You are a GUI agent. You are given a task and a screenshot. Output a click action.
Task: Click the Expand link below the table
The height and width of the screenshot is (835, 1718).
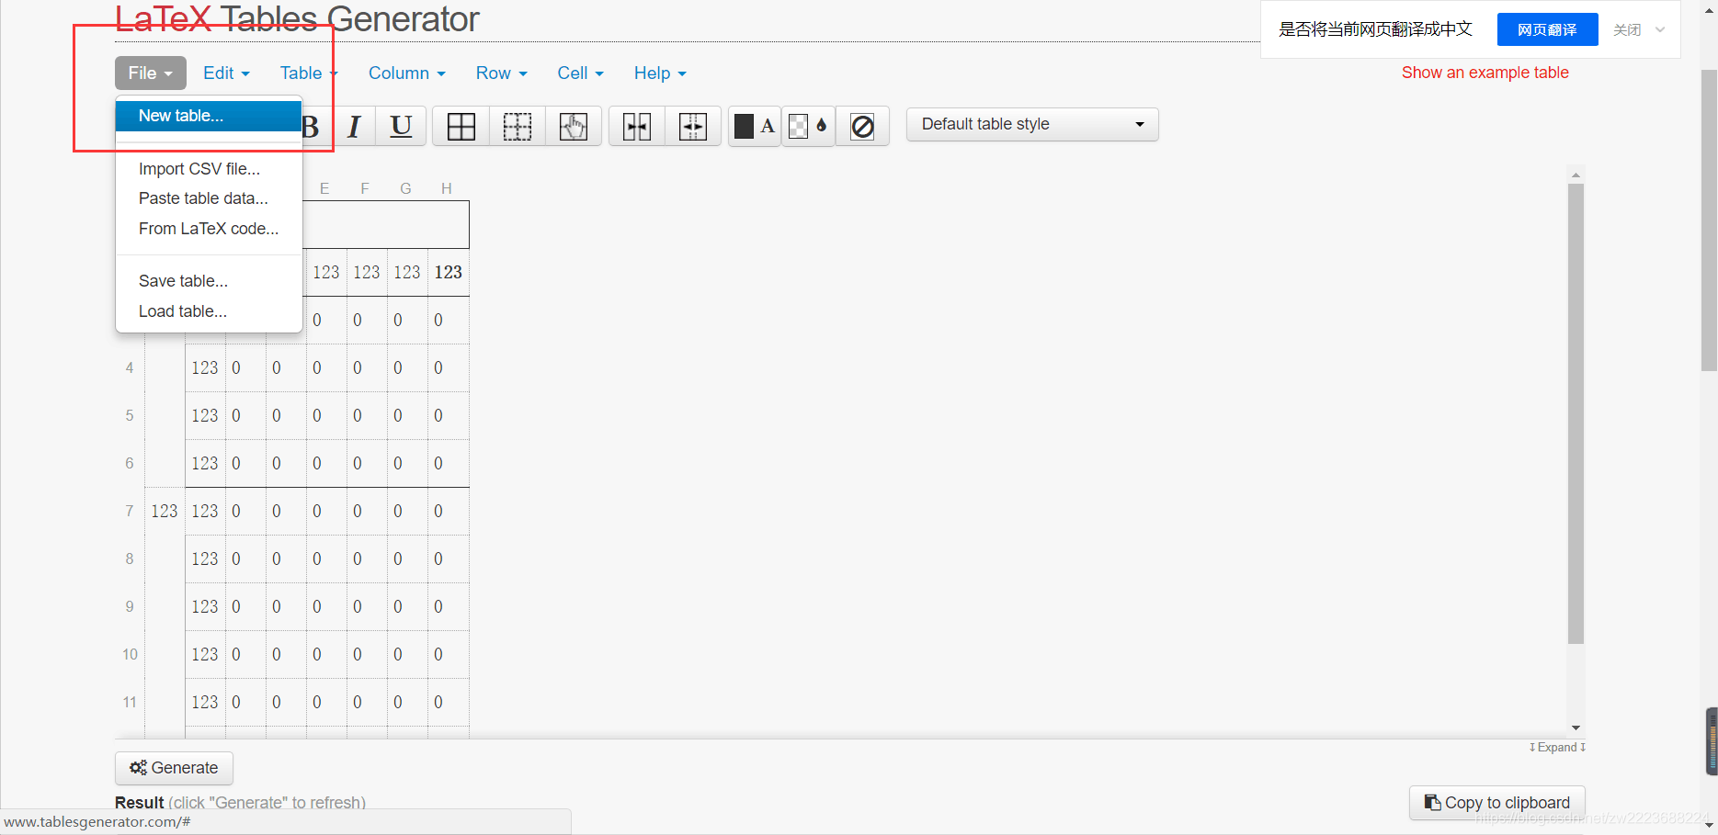coord(1557,748)
